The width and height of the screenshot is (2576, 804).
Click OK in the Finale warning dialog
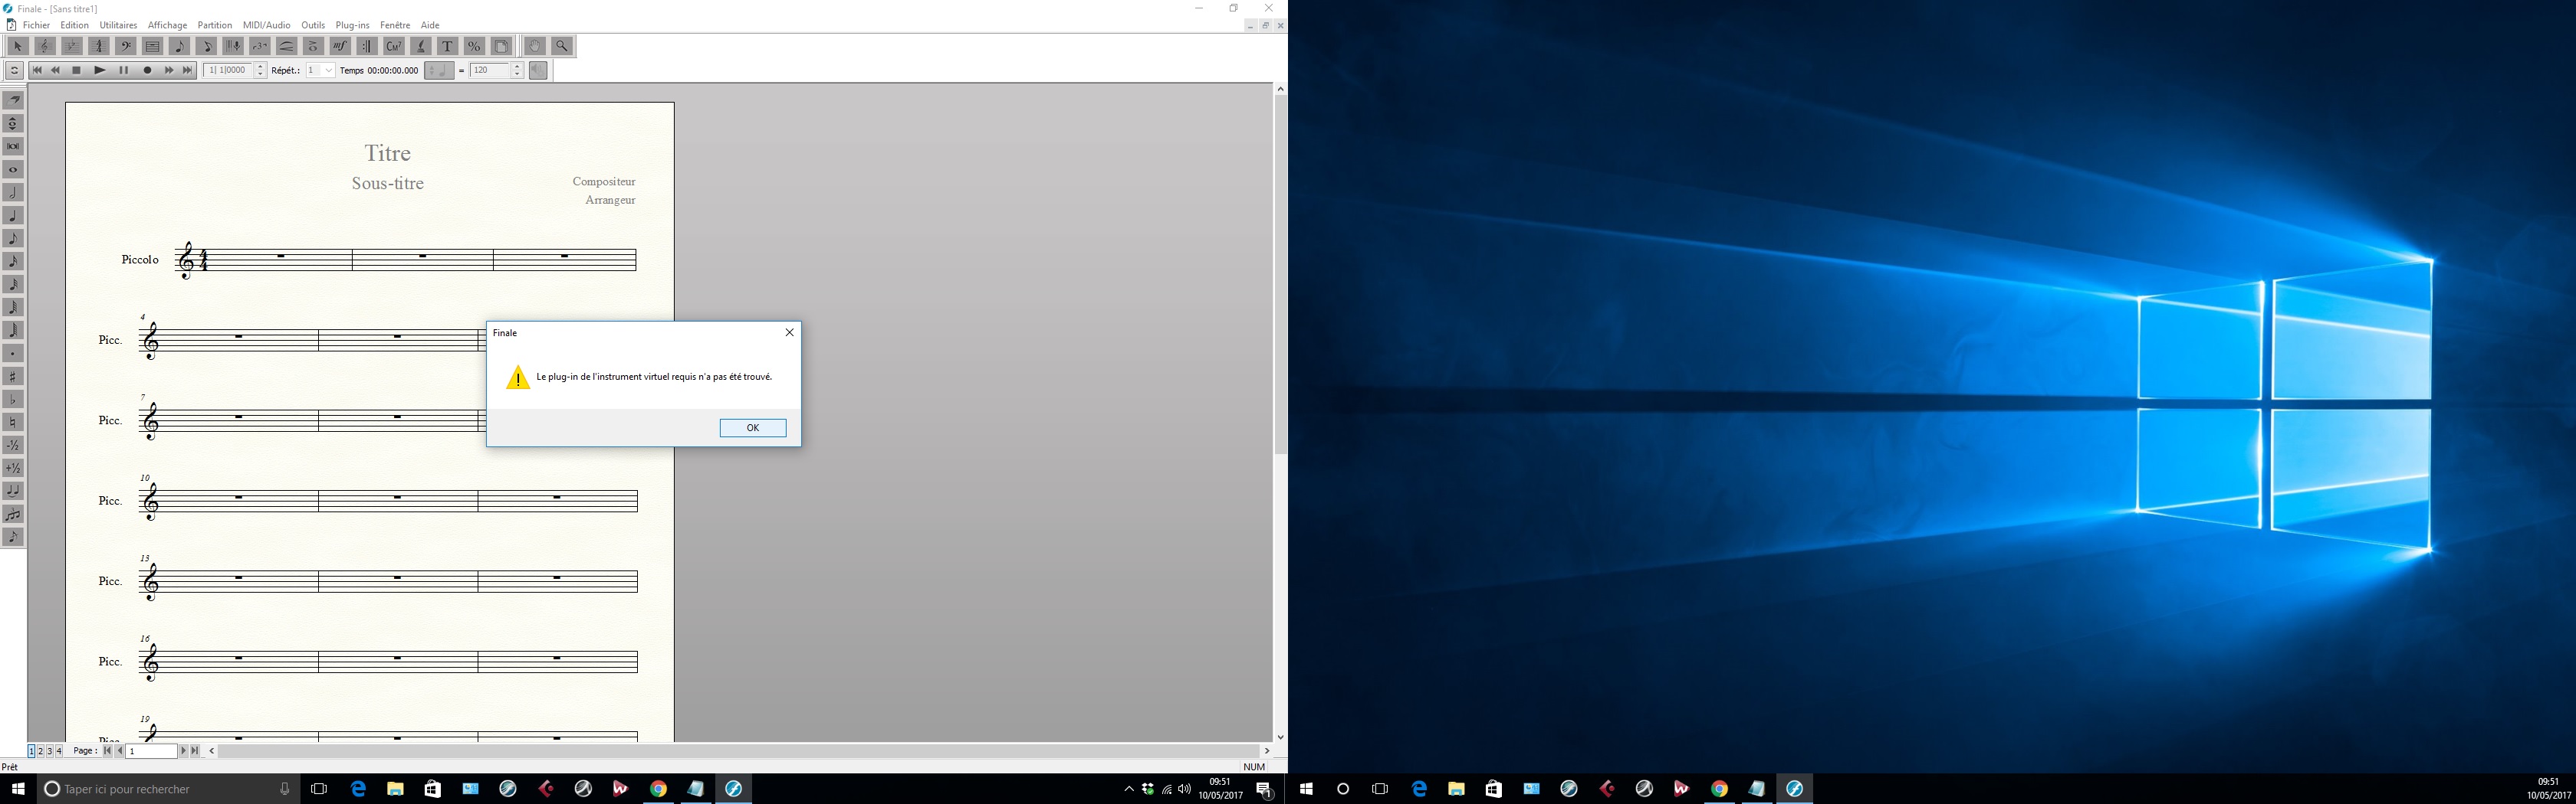pyautogui.click(x=752, y=427)
